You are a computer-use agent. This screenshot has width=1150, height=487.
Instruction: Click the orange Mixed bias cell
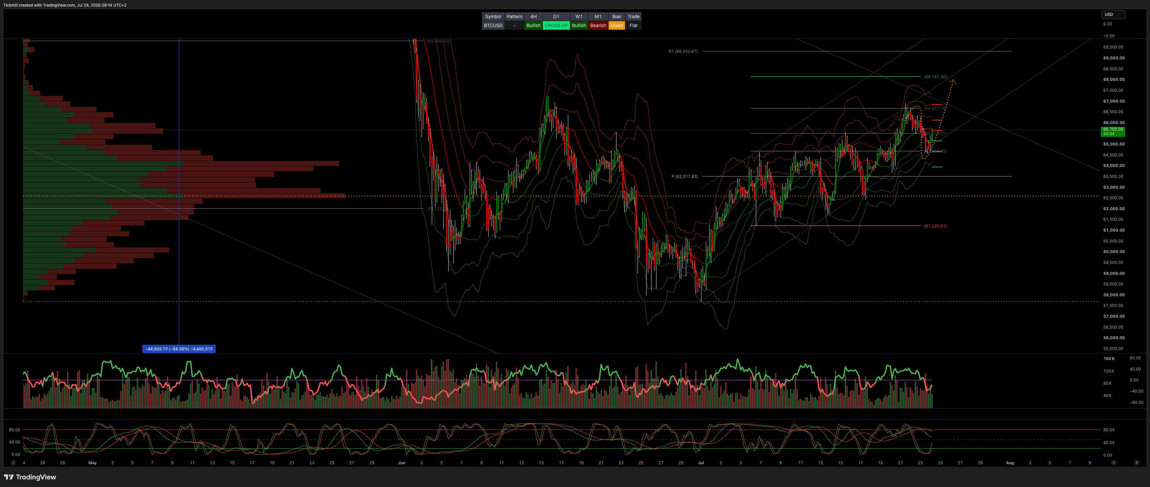tap(616, 25)
